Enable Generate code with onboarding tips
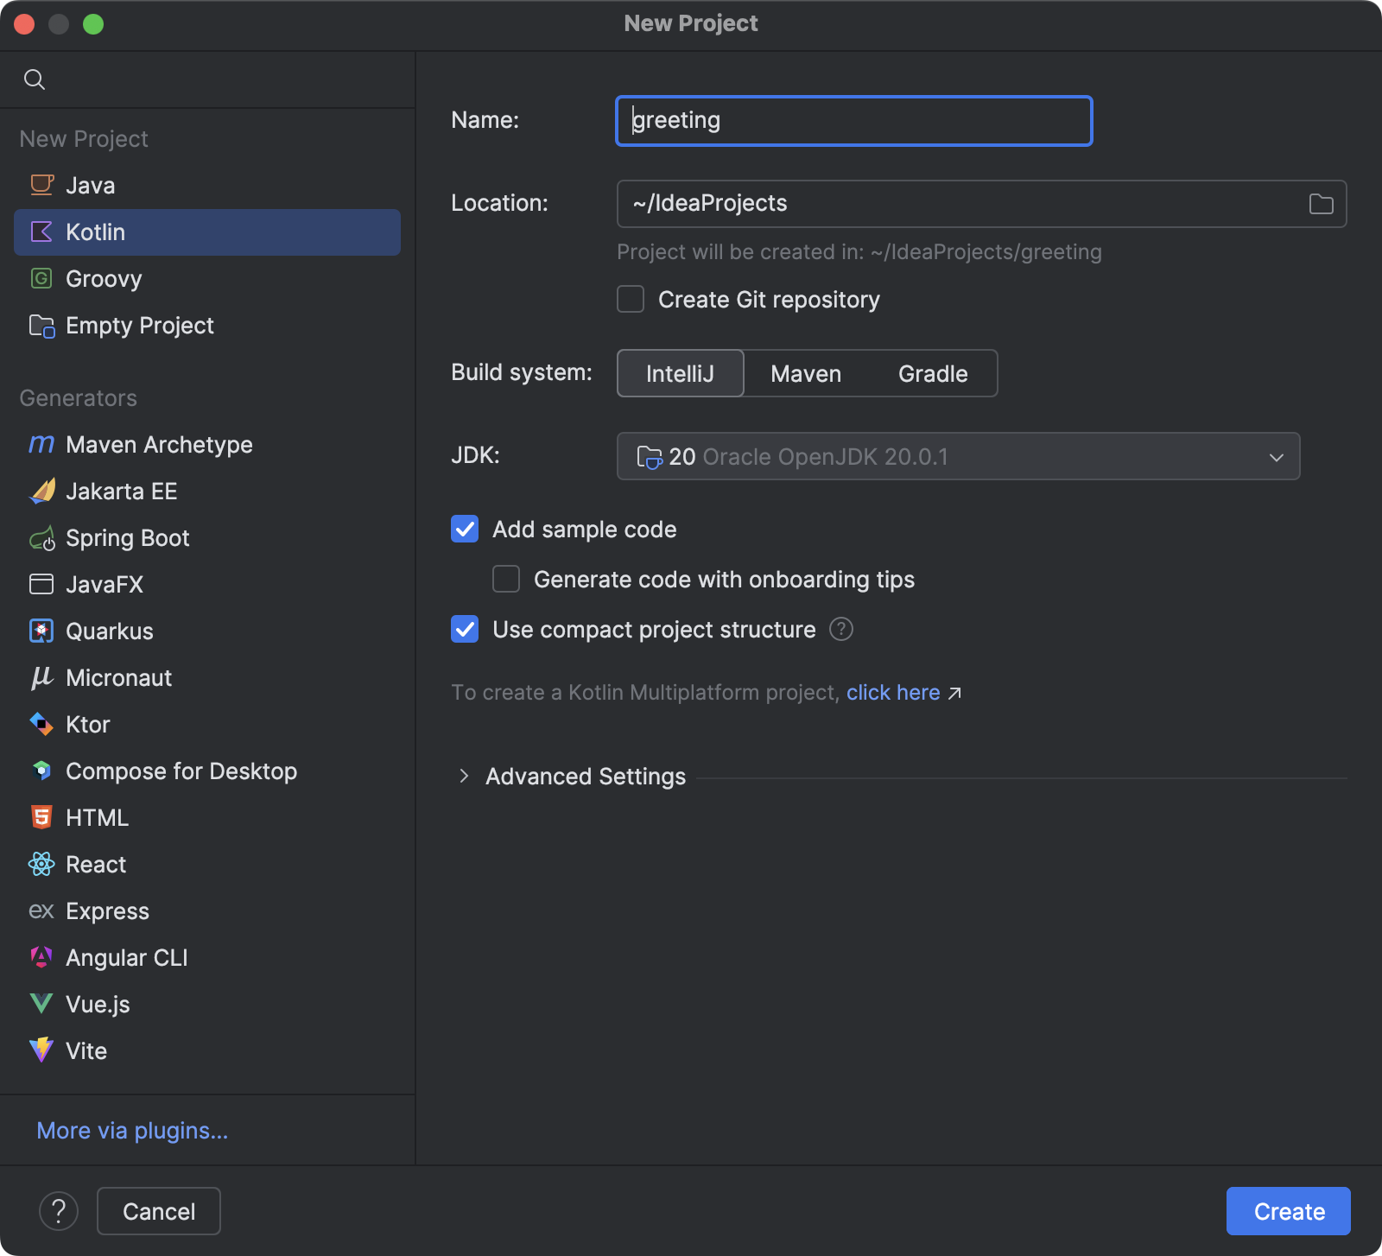The image size is (1382, 1256). tap(505, 579)
